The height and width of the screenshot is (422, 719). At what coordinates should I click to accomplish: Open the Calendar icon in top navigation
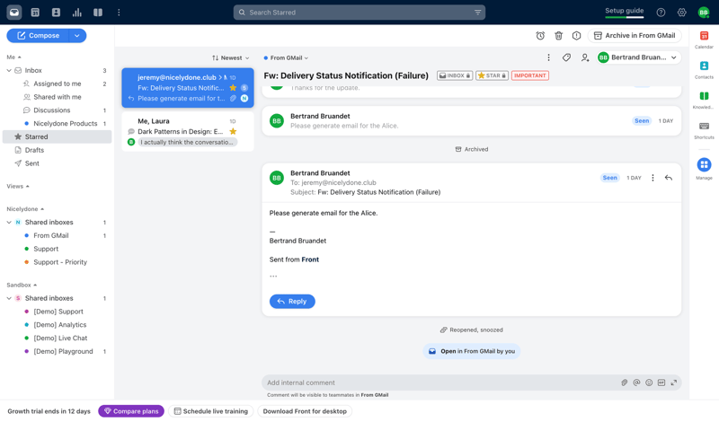(35, 13)
